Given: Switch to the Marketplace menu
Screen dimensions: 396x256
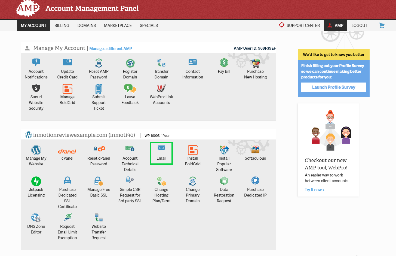Looking at the screenshot, I should tap(118, 26).
